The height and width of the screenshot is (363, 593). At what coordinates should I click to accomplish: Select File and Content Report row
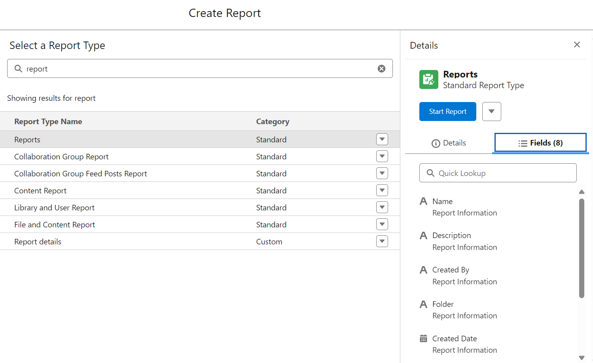point(200,224)
